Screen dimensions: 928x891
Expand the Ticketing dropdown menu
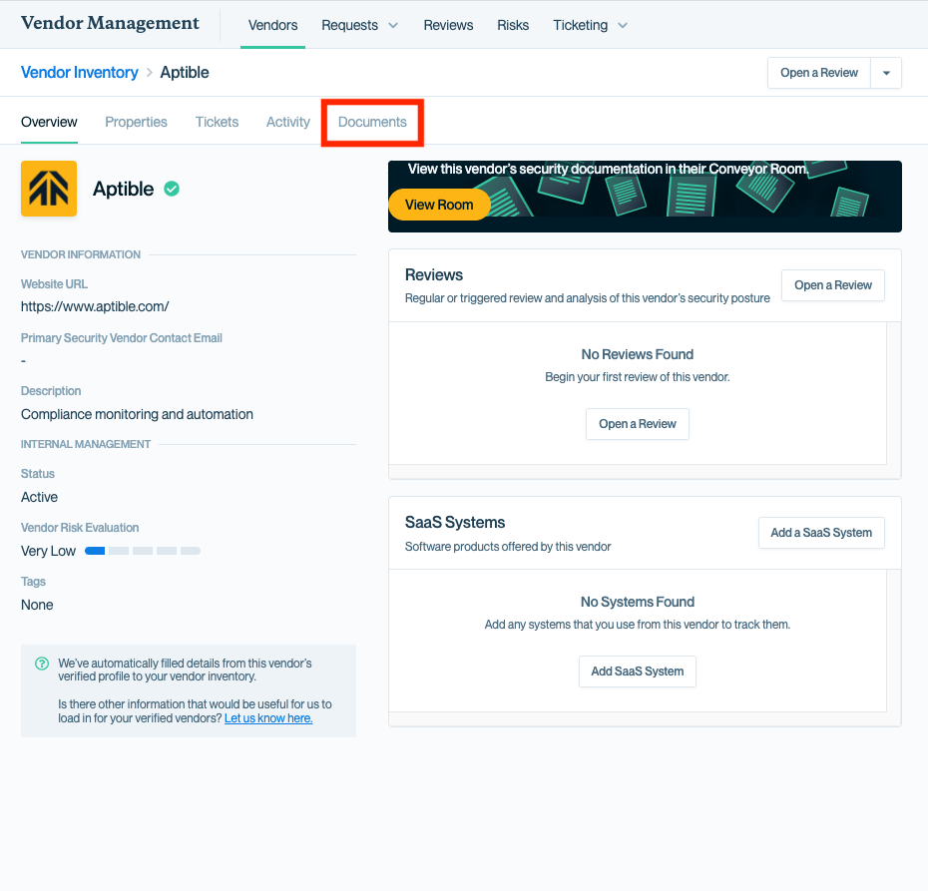pyautogui.click(x=590, y=25)
